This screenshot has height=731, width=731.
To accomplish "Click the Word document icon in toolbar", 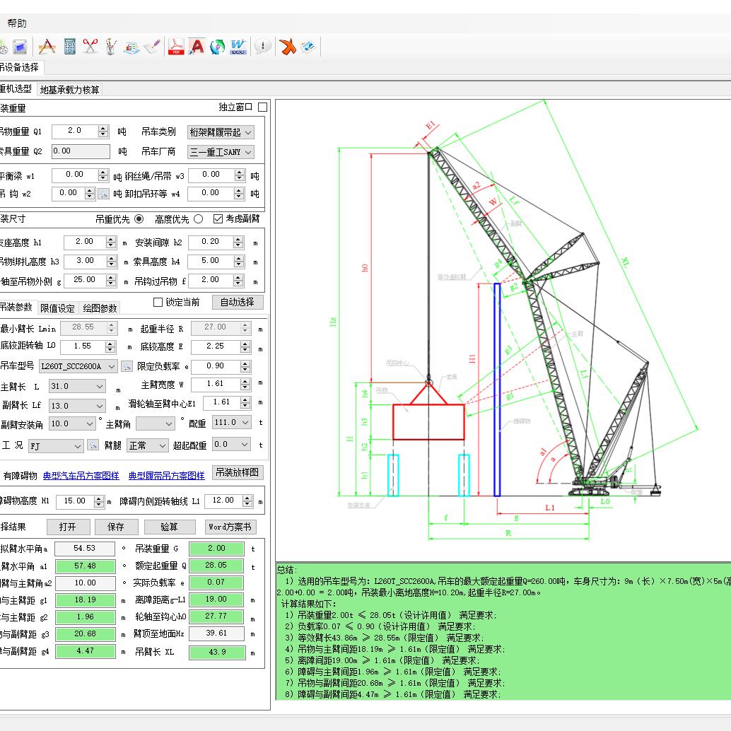I will (238, 47).
